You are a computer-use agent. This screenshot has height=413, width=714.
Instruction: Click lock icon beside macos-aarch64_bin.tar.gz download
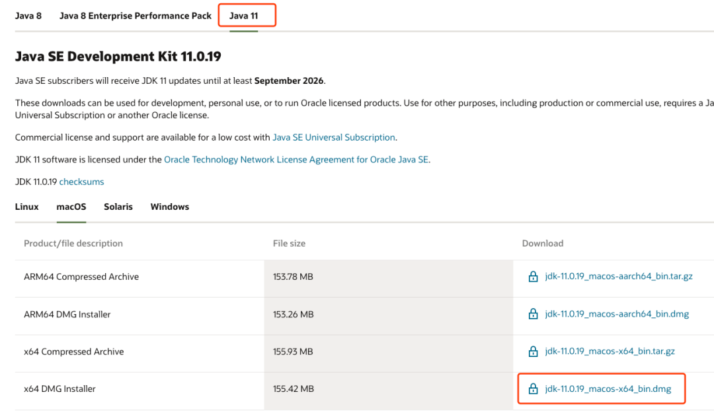coord(533,277)
